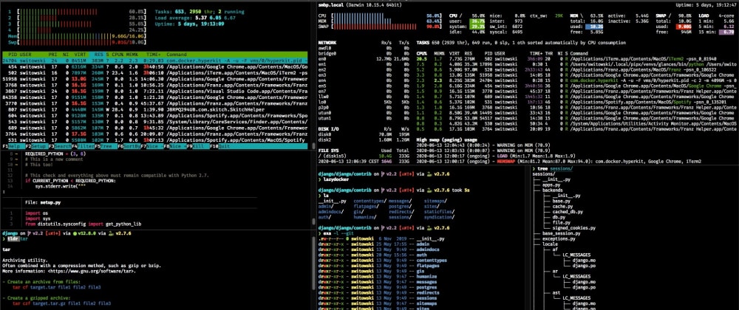Viewport: 739px width, 310px height.
Task: Click the 'tar cf target.tar' example command
Action: [x=57, y=286]
